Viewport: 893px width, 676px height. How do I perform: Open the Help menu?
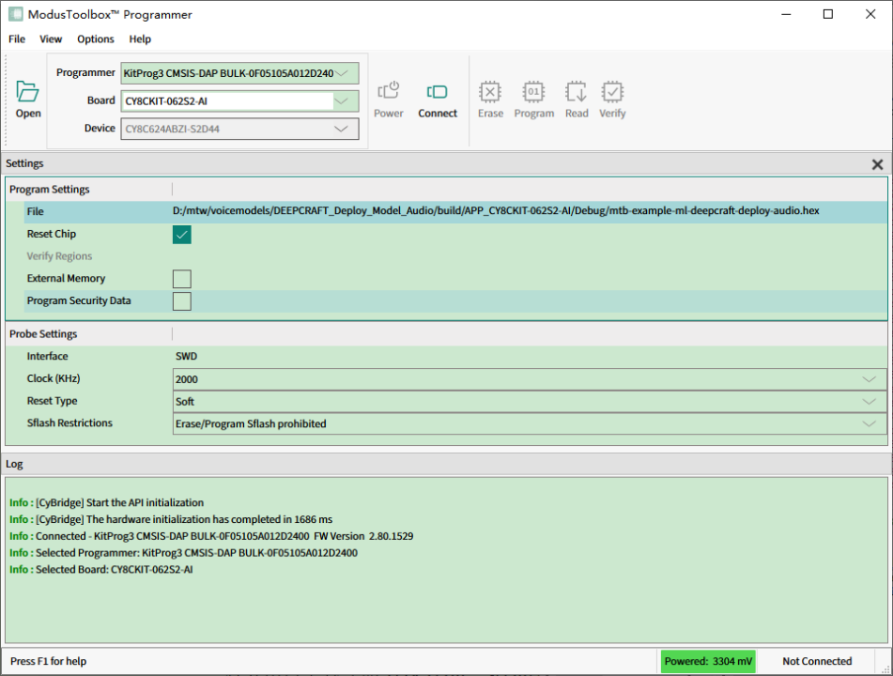pyautogui.click(x=140, y=38)
